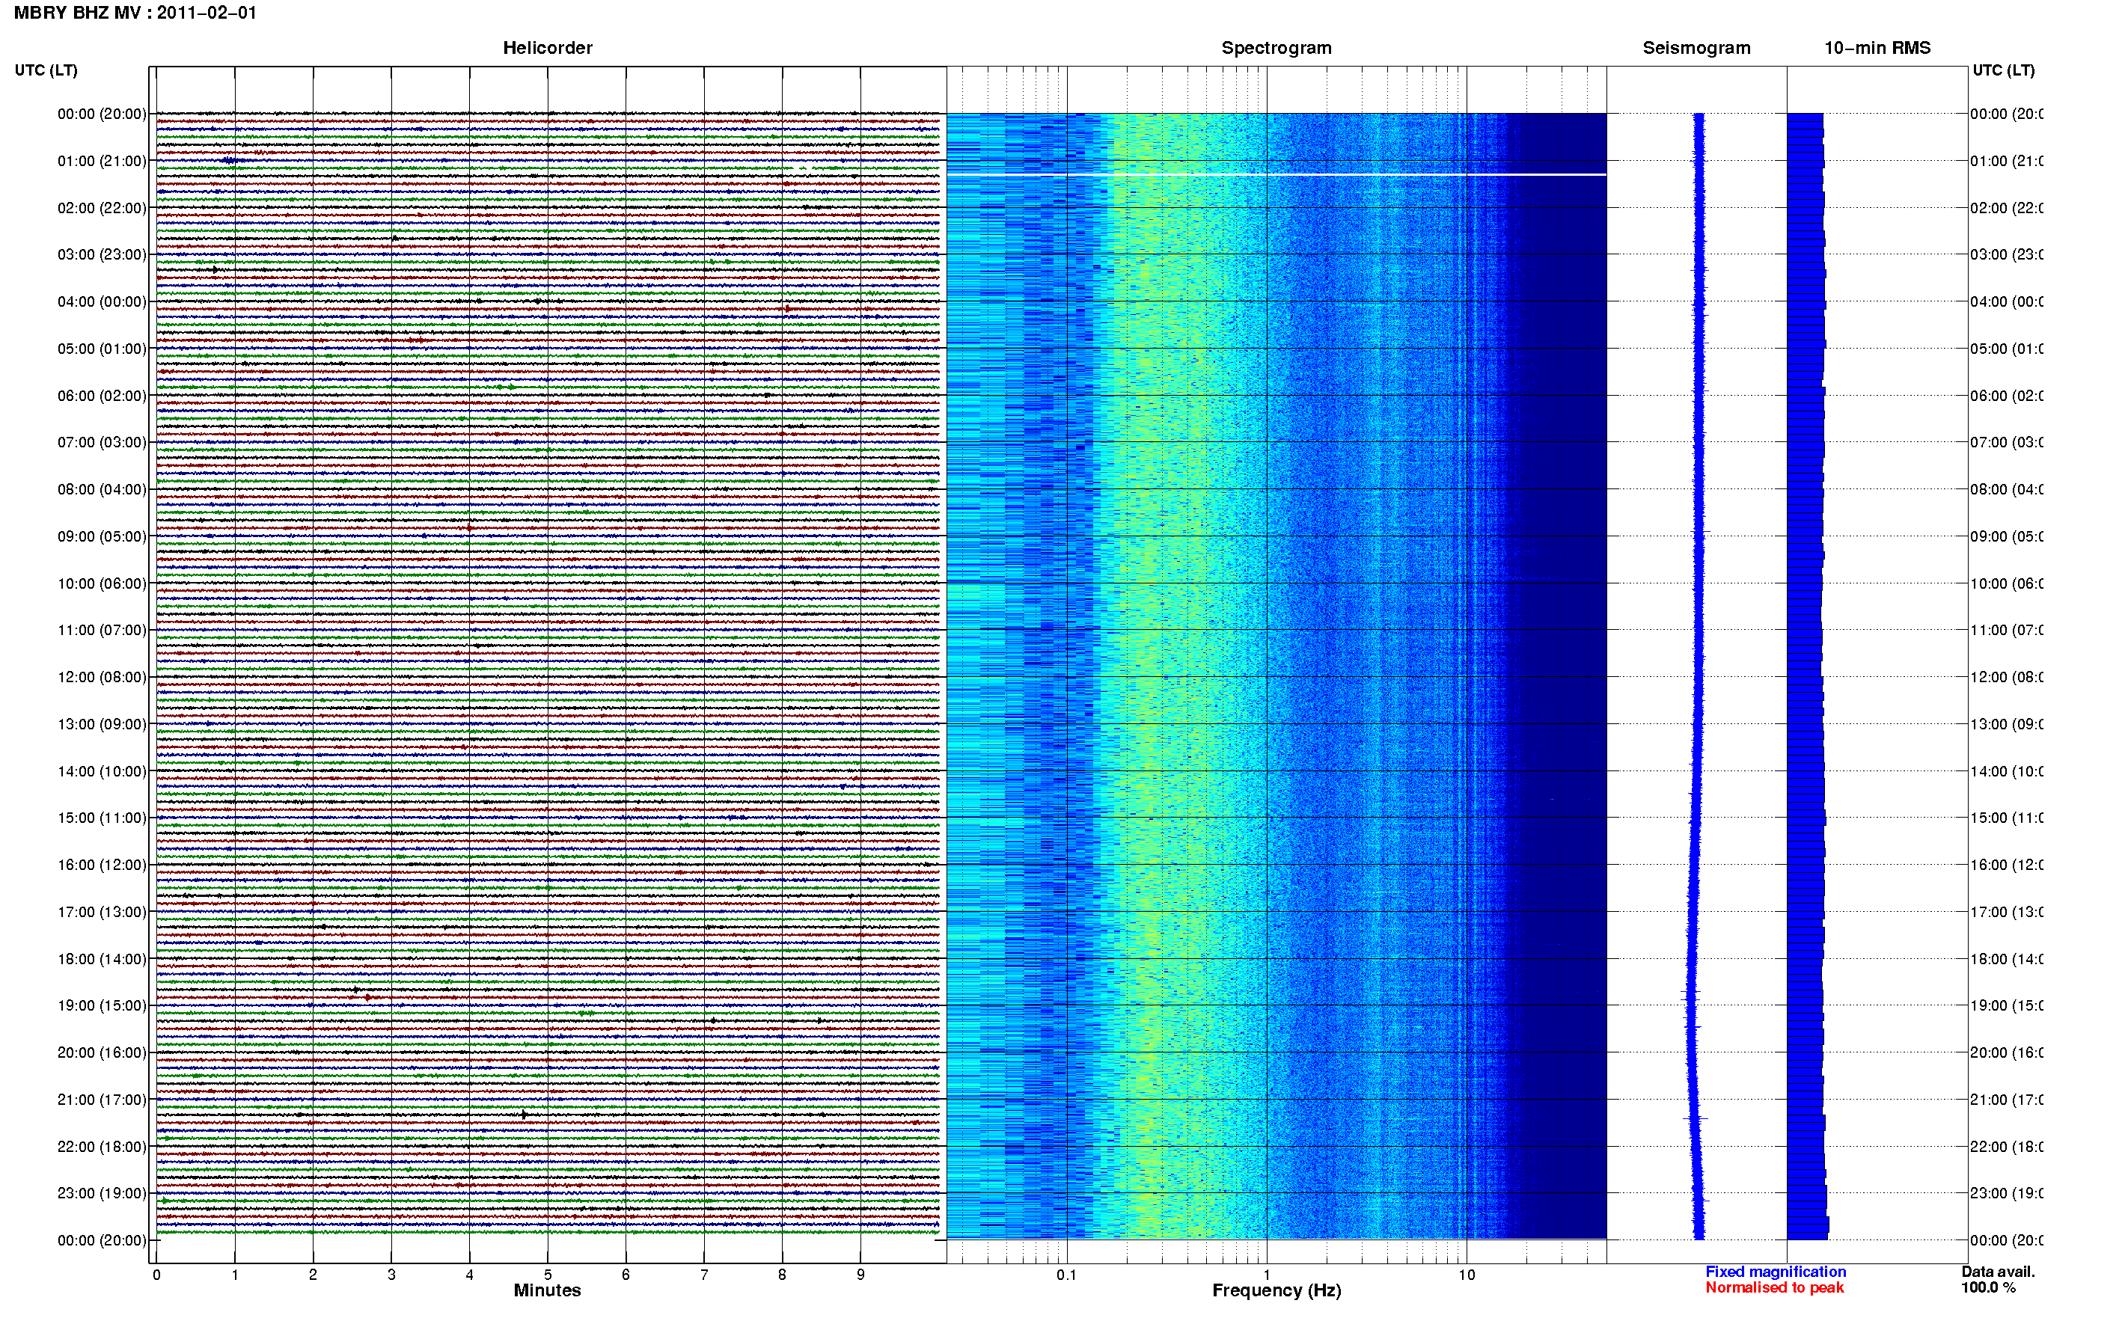
Task: Click the left 01:00 (21:00) time label
Action: [102, 161]
